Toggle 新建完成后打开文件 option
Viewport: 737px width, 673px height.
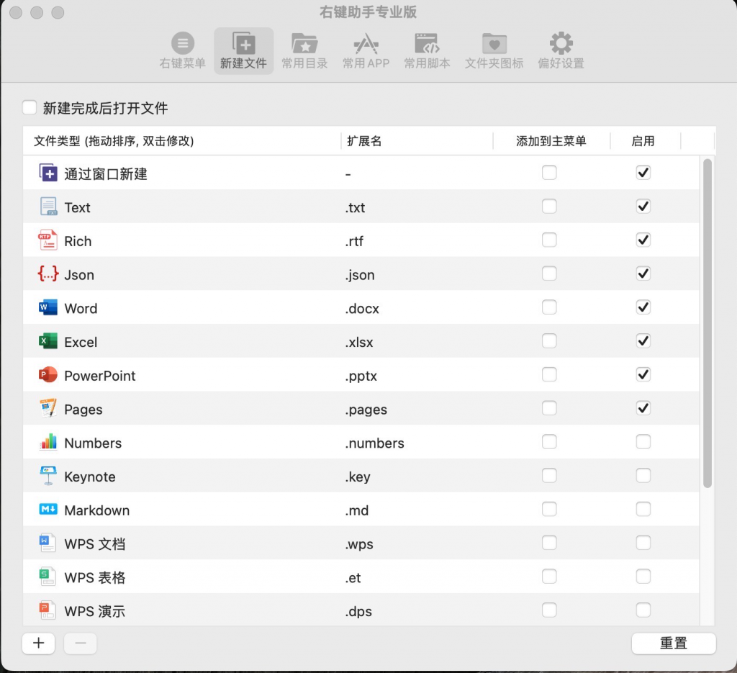[x=30, y=107]
